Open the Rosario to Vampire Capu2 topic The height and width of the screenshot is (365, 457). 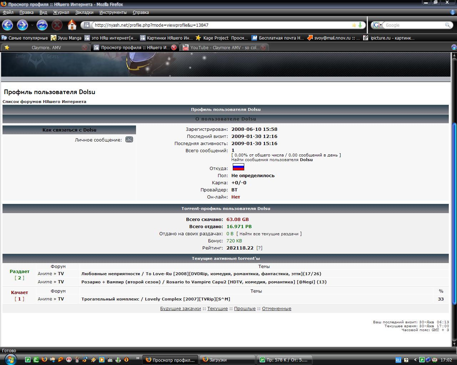coord(204,282)
